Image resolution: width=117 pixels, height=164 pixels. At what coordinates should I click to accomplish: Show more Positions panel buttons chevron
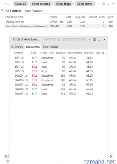[98, 4]
